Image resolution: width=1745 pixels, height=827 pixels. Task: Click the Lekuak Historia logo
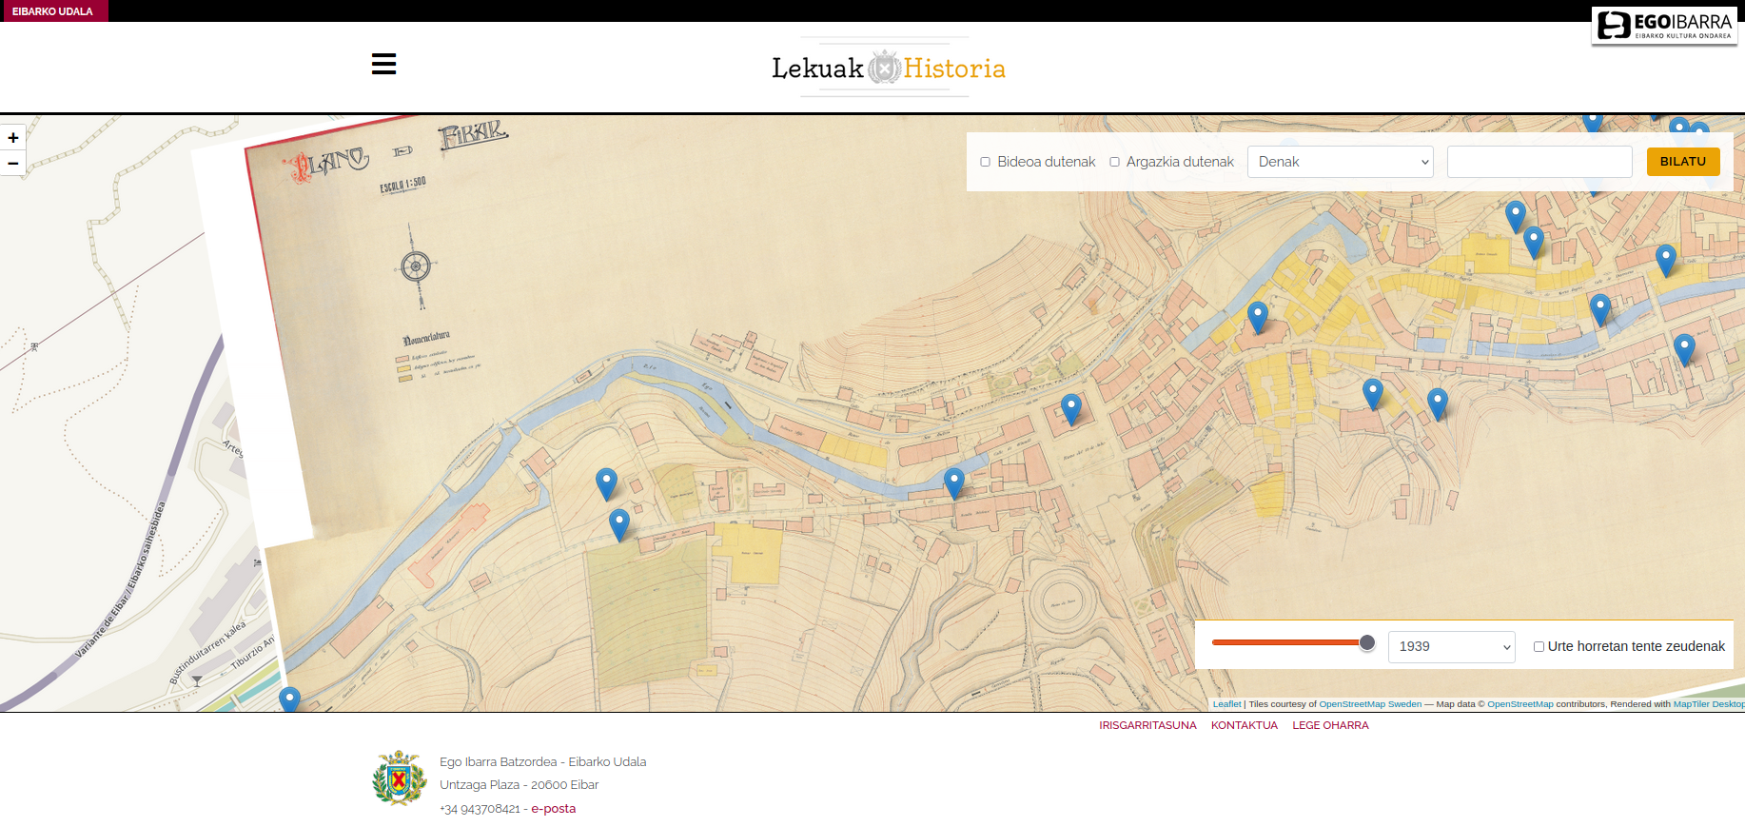(888, 68)
